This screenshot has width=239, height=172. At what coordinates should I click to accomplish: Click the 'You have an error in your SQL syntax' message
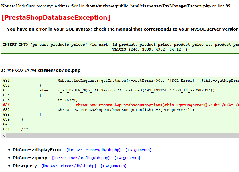pos(123,29)
